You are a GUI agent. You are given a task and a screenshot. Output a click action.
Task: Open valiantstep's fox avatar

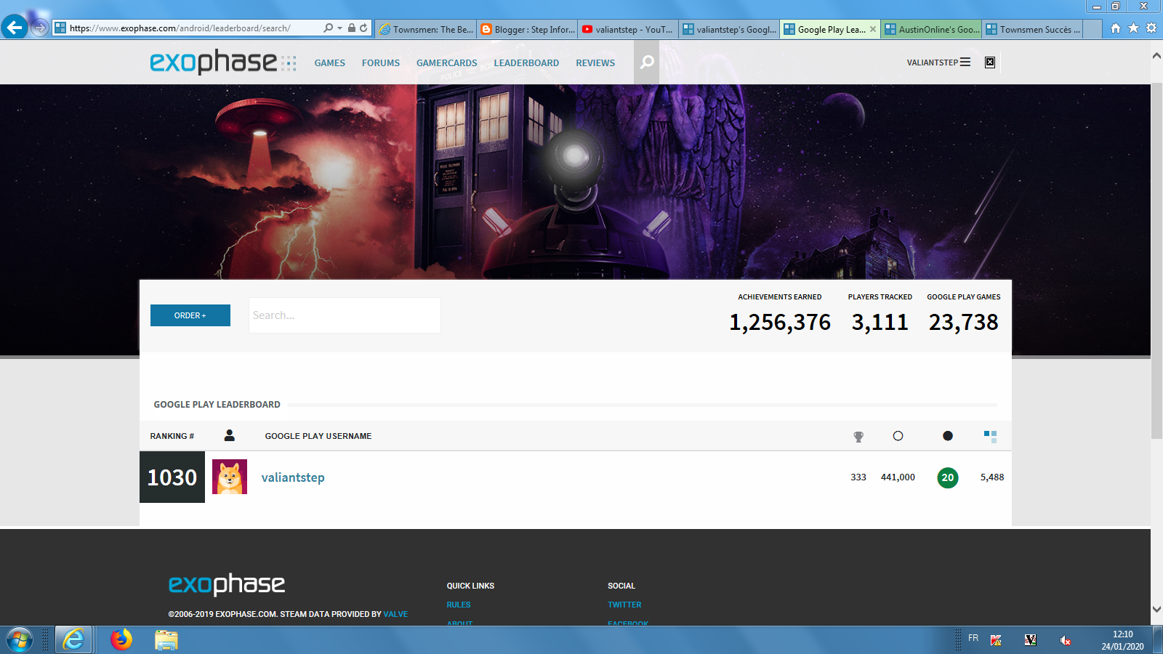tap(230, 477)
